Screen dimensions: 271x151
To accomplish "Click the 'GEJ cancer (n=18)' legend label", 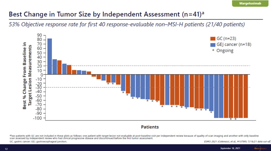I will [234, 44].
